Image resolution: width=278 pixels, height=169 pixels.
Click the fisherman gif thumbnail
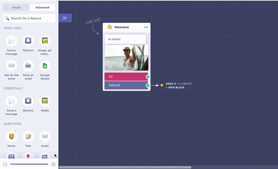126,58
